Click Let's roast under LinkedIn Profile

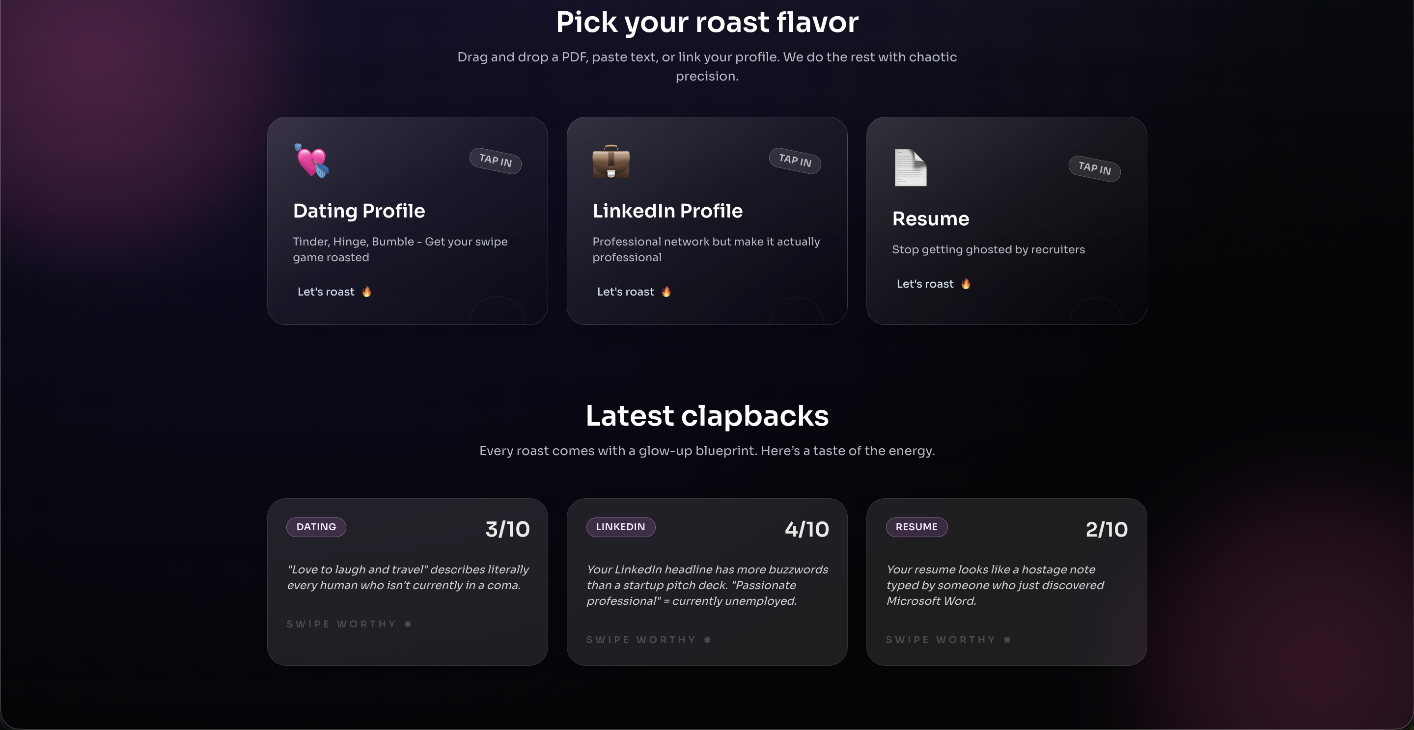[625, 291]
